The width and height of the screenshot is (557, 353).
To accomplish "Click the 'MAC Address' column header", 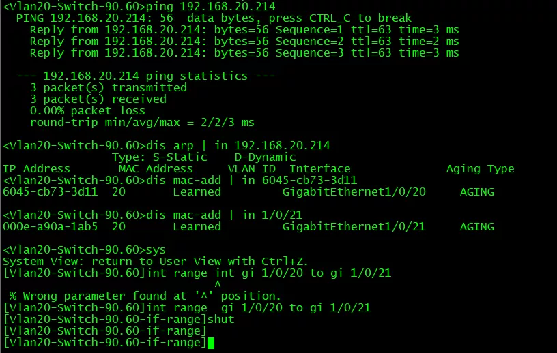I will point(156,169).
